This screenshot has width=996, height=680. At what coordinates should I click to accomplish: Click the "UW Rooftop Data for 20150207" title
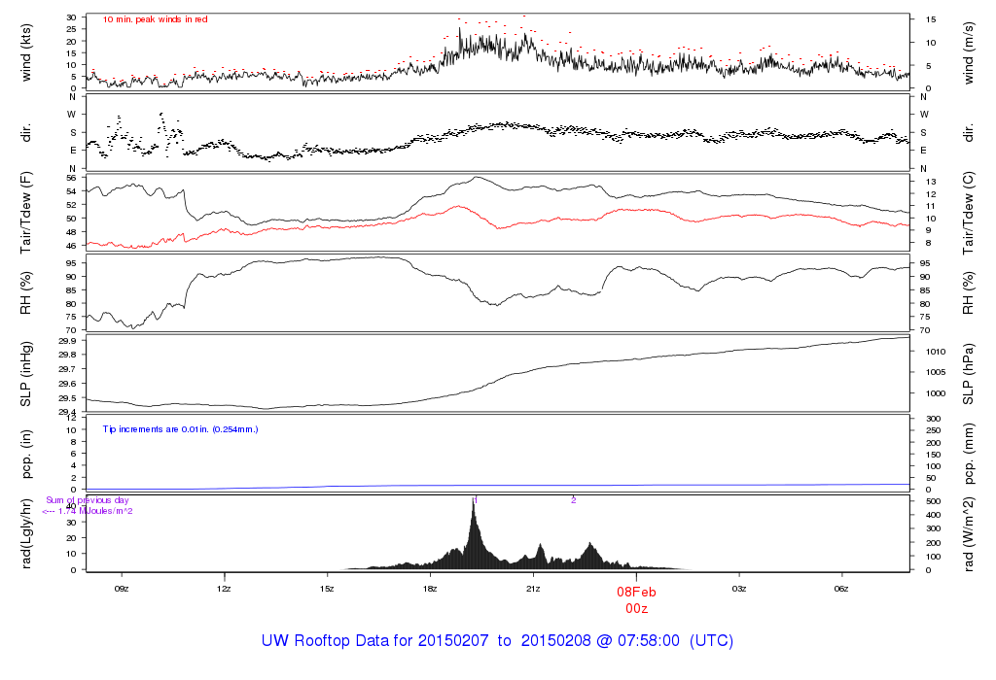[x=374, y=641]
